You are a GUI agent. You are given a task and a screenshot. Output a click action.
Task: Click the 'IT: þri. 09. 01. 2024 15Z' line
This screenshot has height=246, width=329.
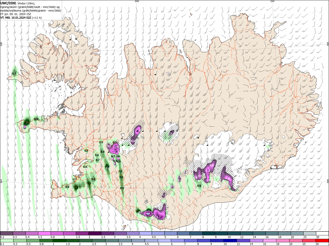coord(16,14)
